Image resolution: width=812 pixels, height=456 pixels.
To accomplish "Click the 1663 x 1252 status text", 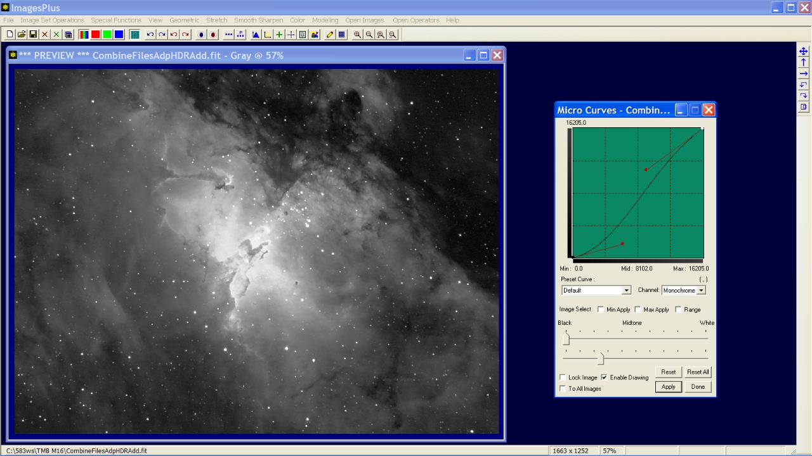I will tap(572, 451).
